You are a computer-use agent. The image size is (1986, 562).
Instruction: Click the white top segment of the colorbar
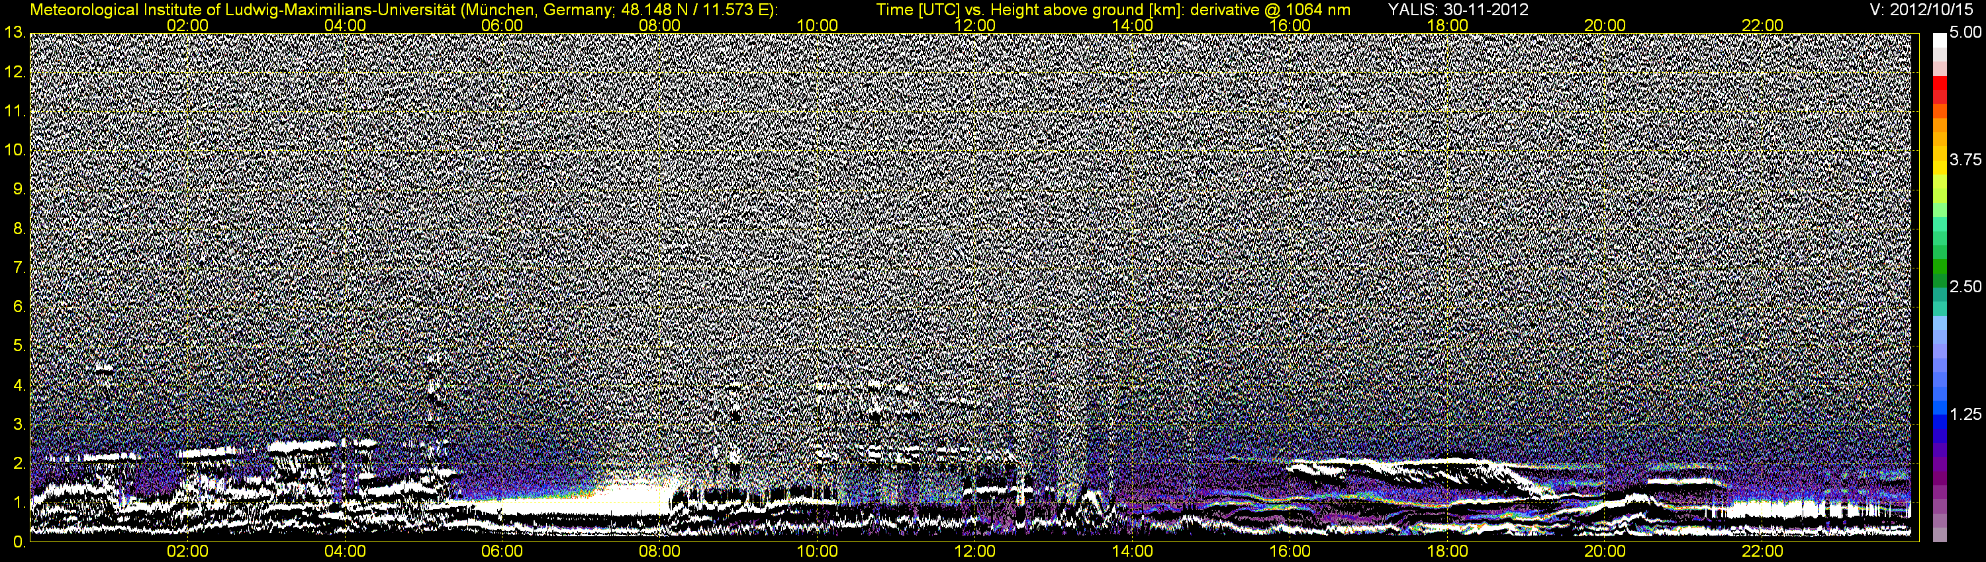point(1939,42)
